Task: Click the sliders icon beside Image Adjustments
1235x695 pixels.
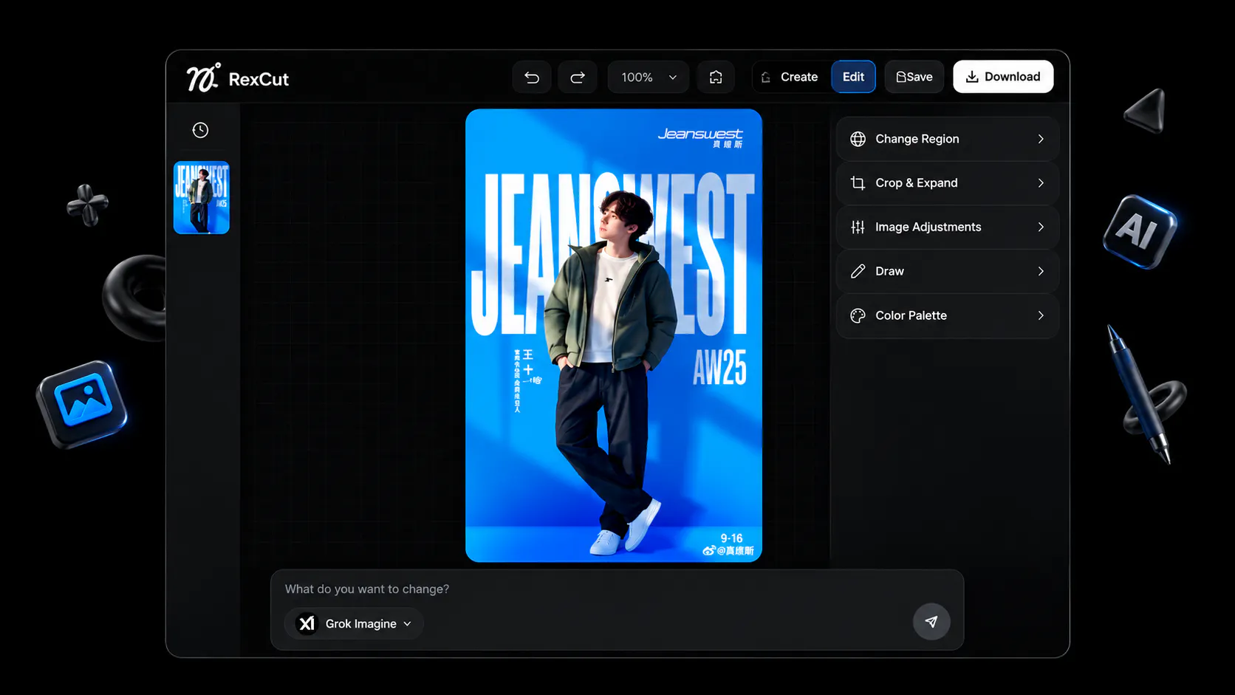Action: pos(858,227)
